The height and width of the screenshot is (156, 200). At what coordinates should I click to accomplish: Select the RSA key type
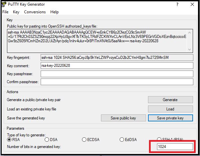(x=13, y=140)
